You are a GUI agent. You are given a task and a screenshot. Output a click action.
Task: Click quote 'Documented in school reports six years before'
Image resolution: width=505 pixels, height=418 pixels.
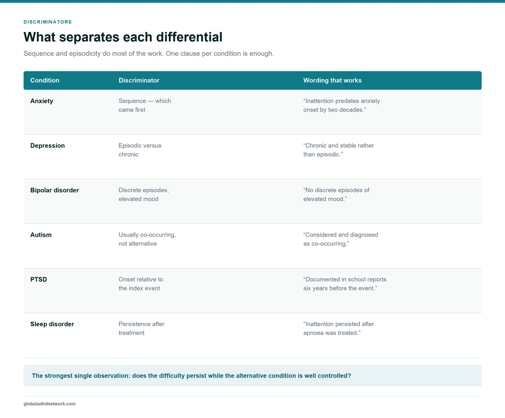[x=345, y=284]
